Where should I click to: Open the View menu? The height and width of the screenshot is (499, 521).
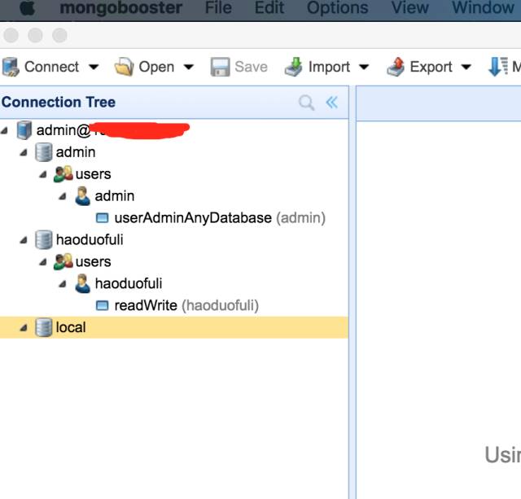(410, 7)
